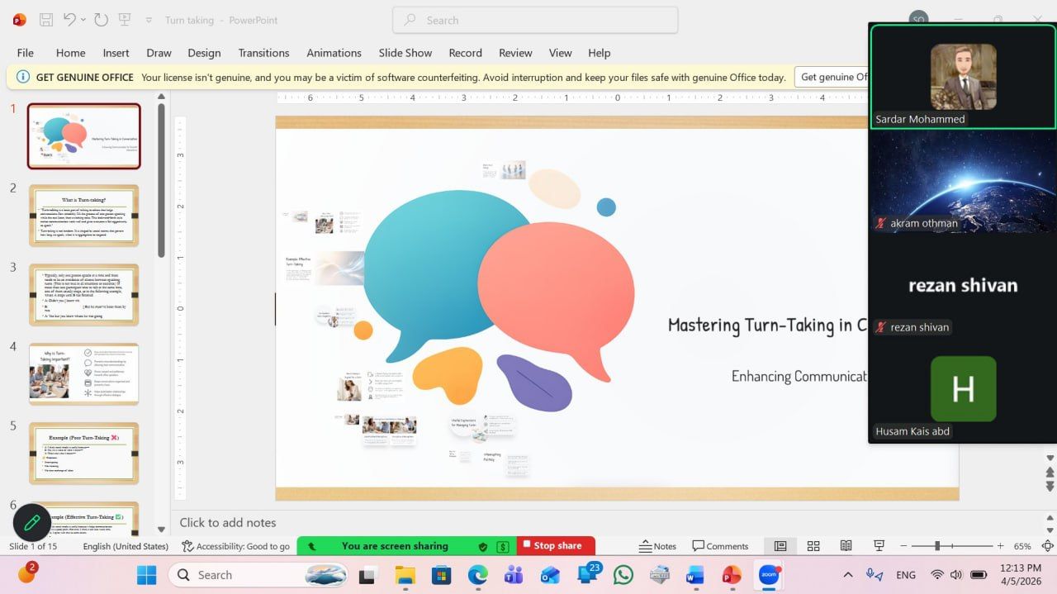Open Reading View from status bar
Viewport: 1057px width, 594px height.
coord(846,546)
